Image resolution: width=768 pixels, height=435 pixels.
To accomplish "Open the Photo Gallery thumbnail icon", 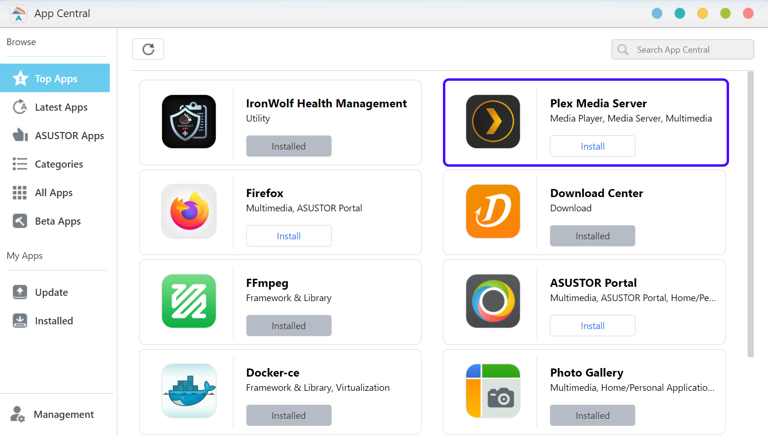I will click(493, 391).
